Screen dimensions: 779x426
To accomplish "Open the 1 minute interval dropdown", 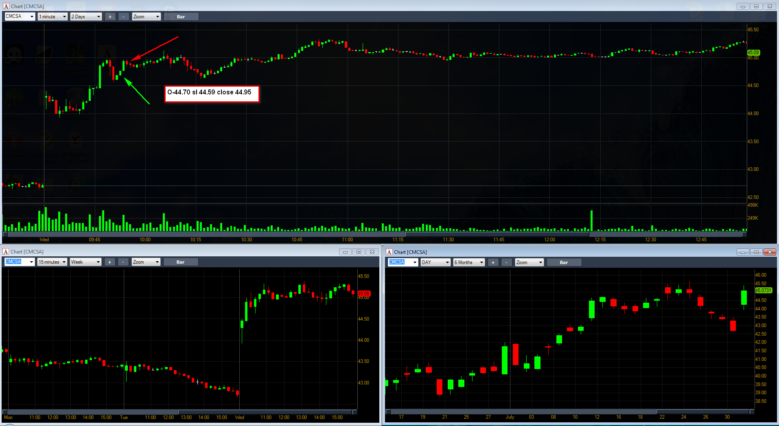I will click(53, 17).
